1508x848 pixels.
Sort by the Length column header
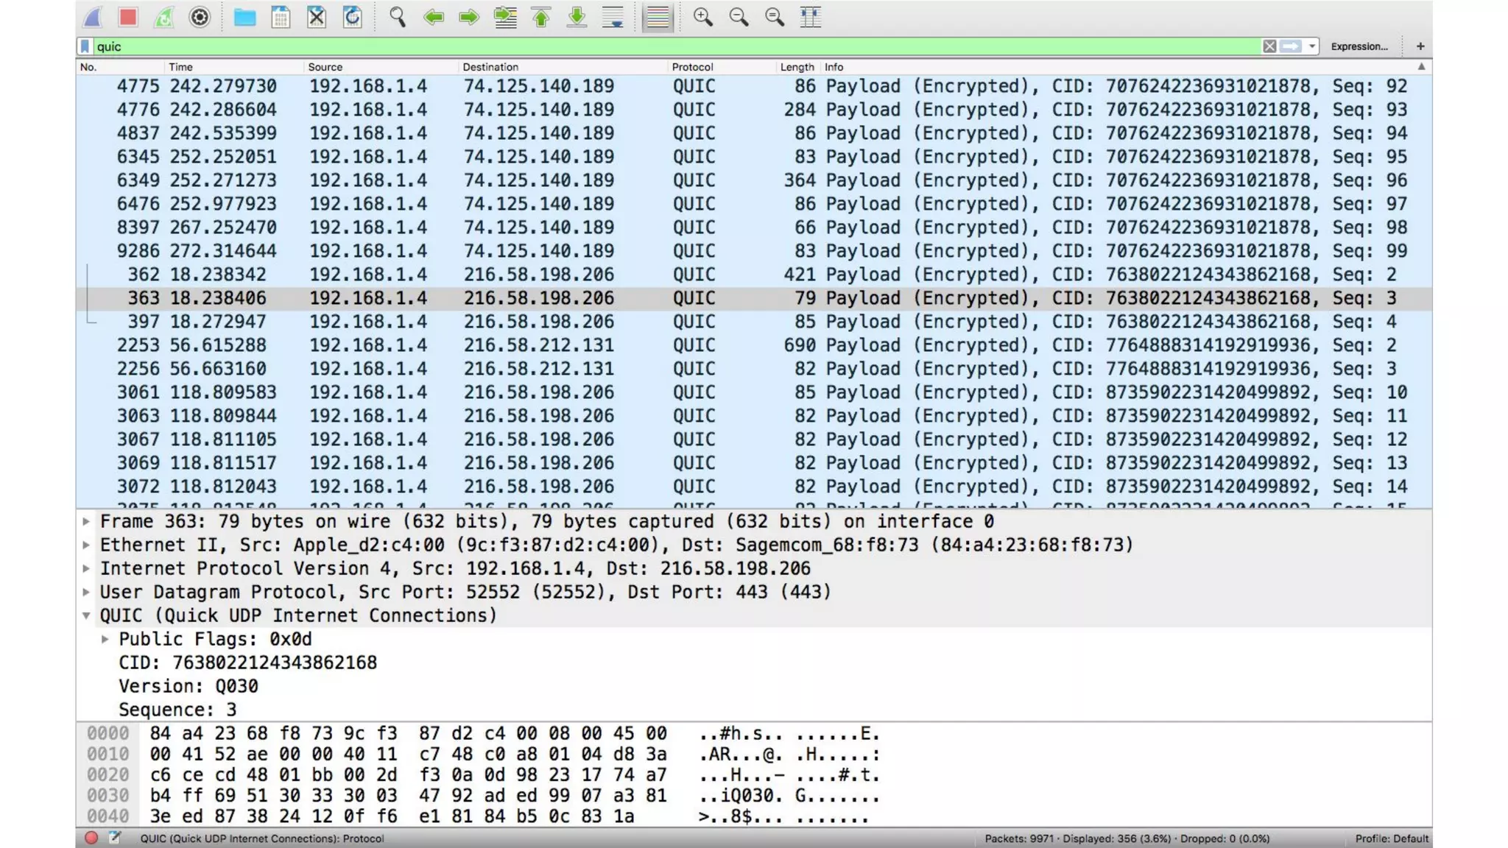click(x=797, y=67)
